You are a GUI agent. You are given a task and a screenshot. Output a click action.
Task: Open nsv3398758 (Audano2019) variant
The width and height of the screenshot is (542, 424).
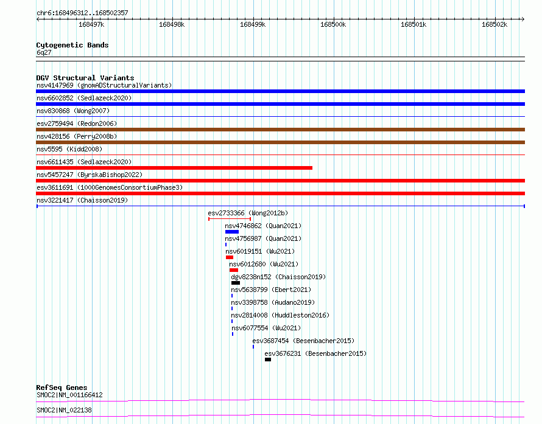click(x=273, y=302)
